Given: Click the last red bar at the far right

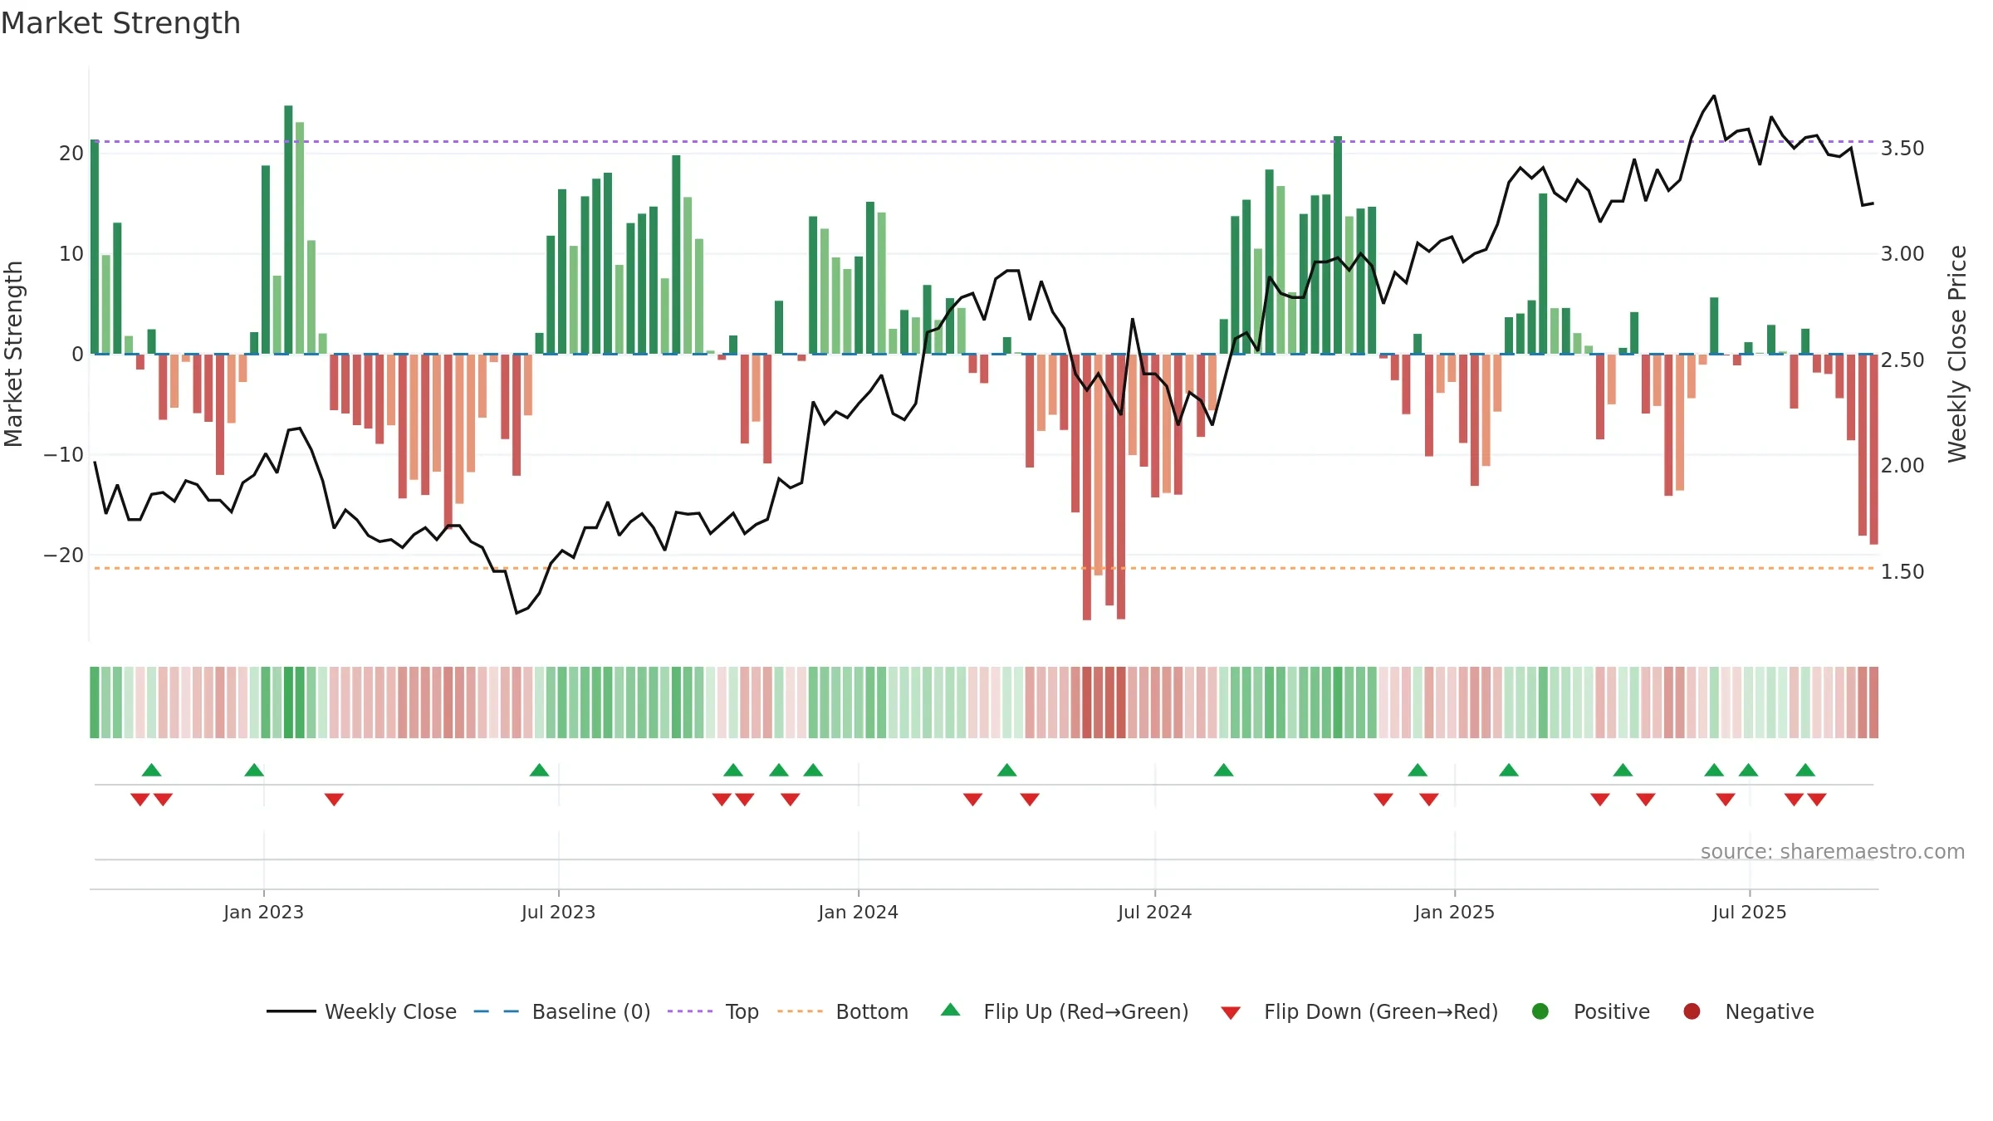Looking at the screenshot, I should coord(1873,449).
